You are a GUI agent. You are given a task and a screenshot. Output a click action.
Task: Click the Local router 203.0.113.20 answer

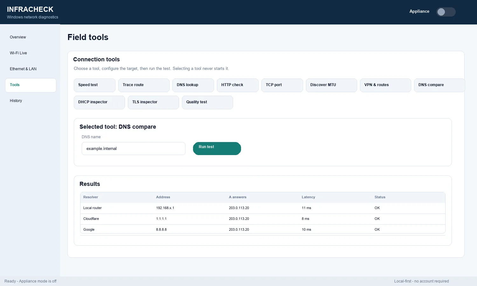[x=239, y=208]
